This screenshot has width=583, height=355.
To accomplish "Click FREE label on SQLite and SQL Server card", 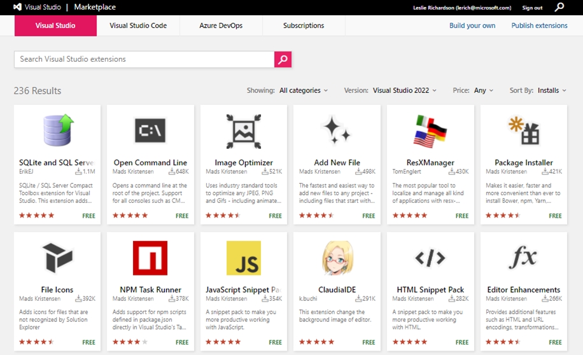I will pyautogui.click(x=89, y=216).
